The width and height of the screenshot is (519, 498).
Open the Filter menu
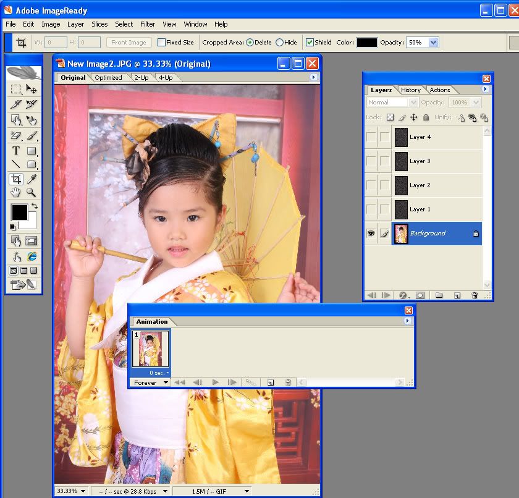coord(148,24)
